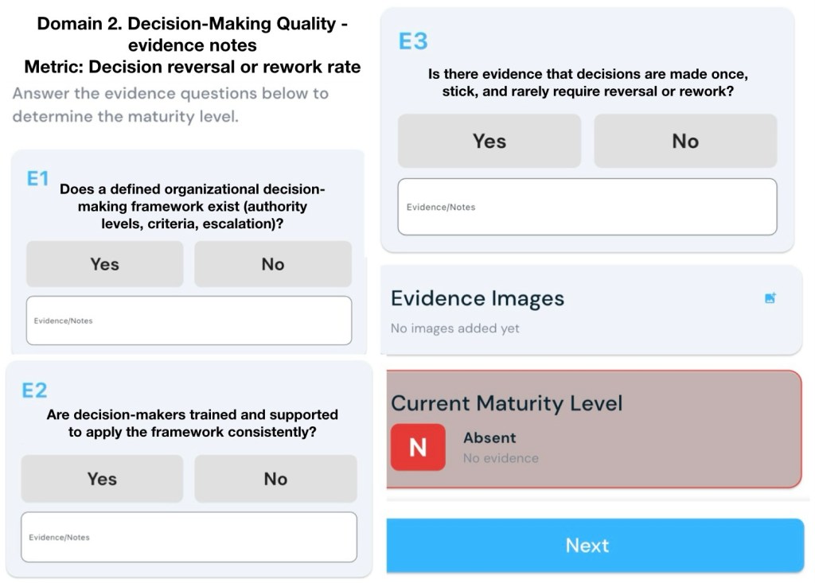
Task: Click the E1 Evidence/Notes text field
Action: pyautogui.click(x=189, y=321)
